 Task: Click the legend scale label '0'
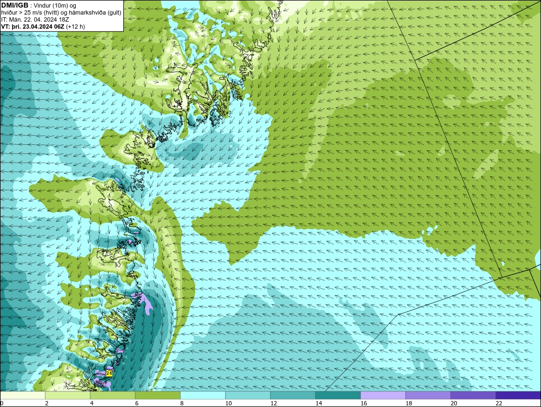point(2,403)
